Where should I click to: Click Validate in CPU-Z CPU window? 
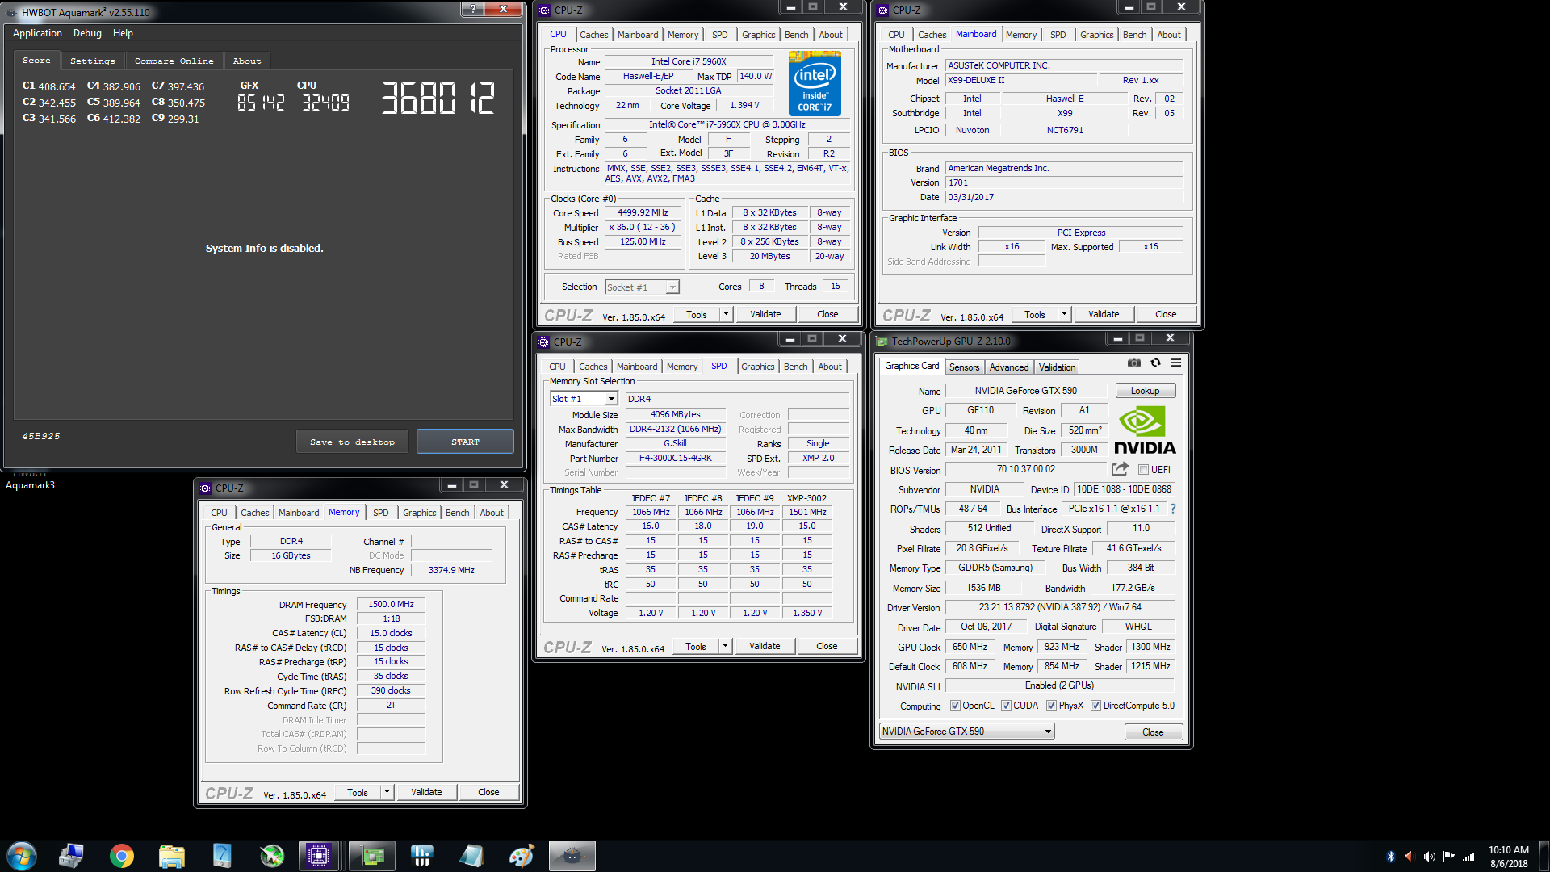pos(765,314)
